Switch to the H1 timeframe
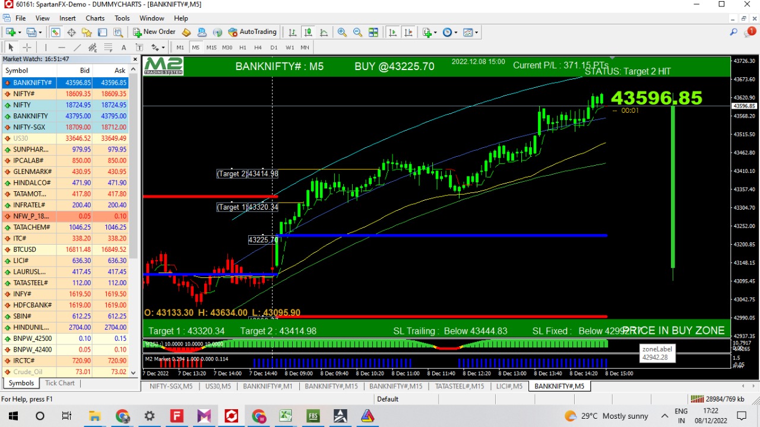Screen dimensions: 760x427 click(242, 48)
